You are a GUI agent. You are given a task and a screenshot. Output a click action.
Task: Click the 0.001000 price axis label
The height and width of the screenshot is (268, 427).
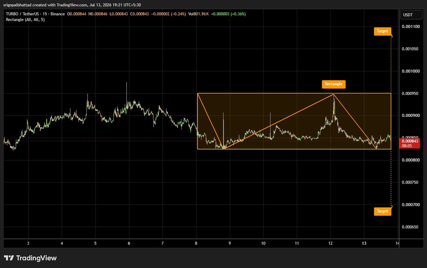410,71
